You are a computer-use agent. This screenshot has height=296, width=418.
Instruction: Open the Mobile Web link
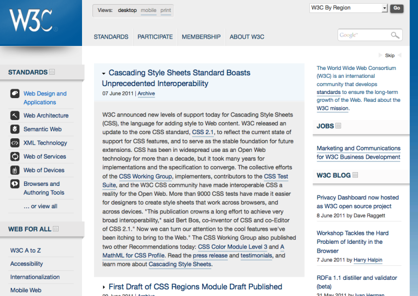pos(26,290)
